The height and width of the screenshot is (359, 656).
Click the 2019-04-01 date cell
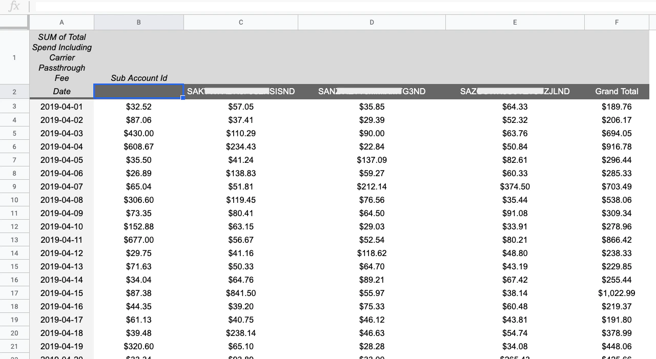coord(61,107)
